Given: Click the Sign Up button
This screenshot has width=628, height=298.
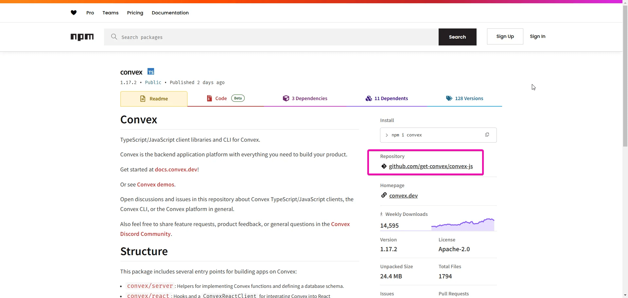Looking at the screenshot, I should point(505,37).
